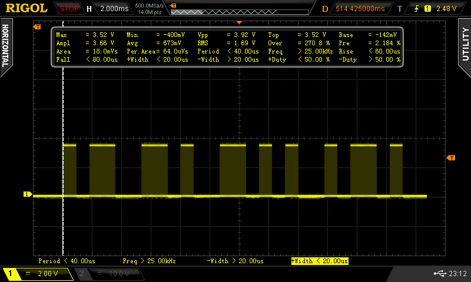Viewport: 471px width, 282px height.
Task: Click the USB connection status icon
Action: pyautogui.click(x=440, y=273)
